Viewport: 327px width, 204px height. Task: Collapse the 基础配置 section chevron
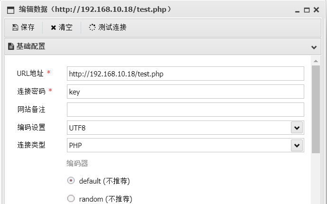(x=314, y=47)
